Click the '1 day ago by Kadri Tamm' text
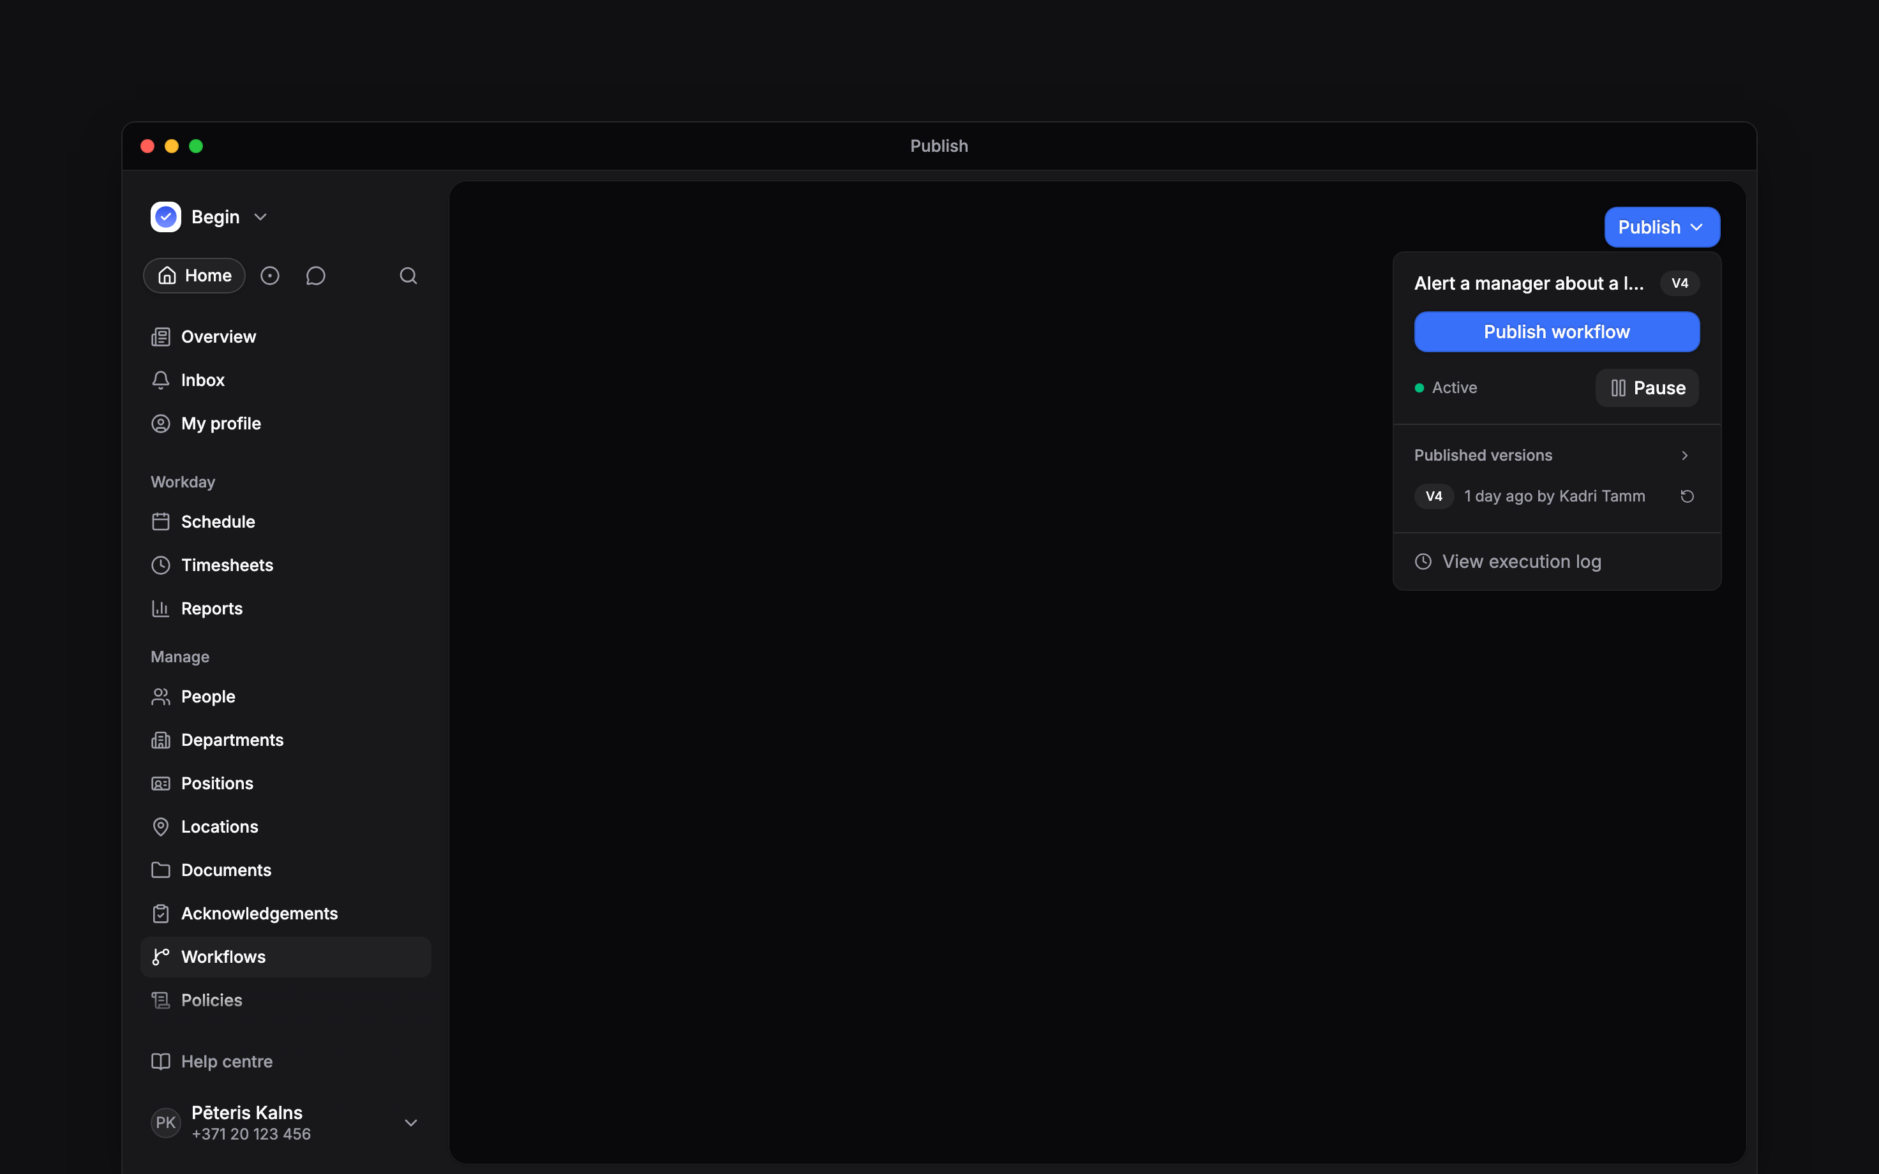This screenshot has width=1879, height=1174. 1554,496
